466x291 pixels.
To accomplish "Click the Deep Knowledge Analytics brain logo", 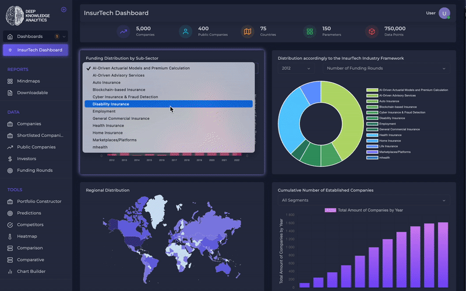I will pyautogui.click(x=15, y=16).
